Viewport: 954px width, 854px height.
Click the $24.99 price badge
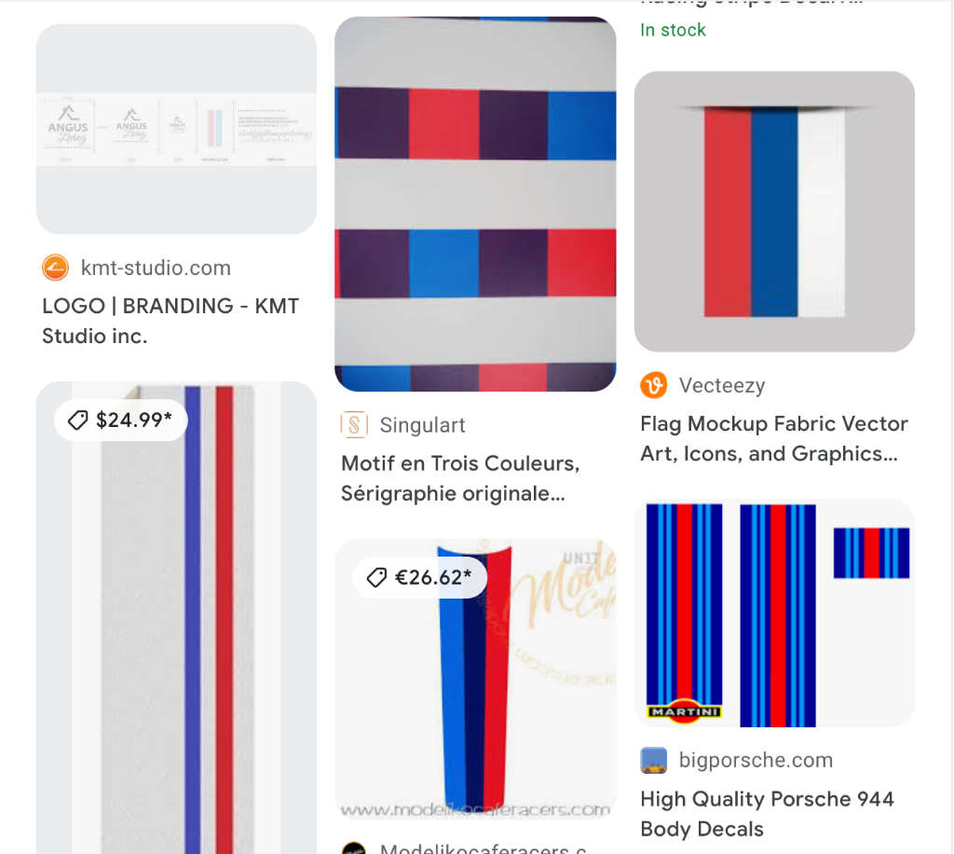coord(120,420)
